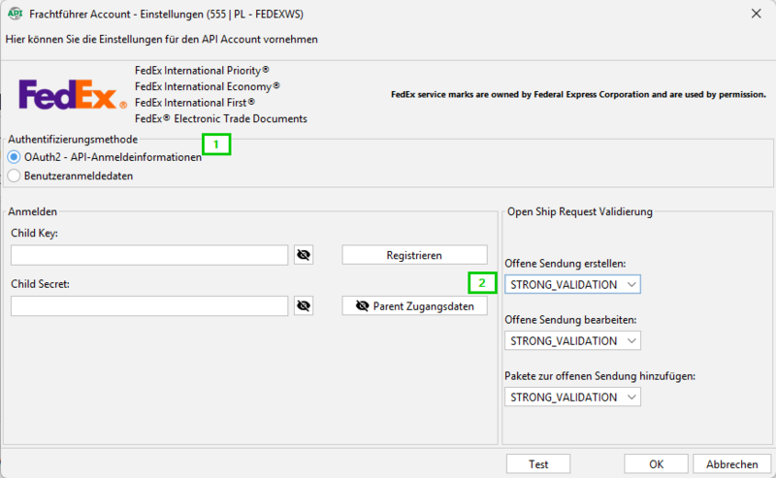Click the FedEx Electronic Trade Documents text
This screenshot has width=776, height=478.
pos(221,118)
